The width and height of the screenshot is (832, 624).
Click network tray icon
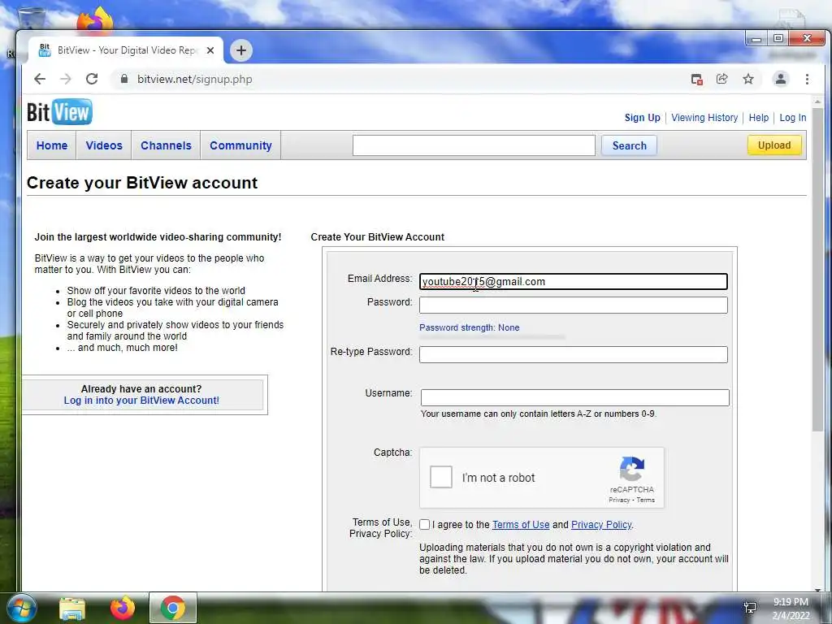750,608
